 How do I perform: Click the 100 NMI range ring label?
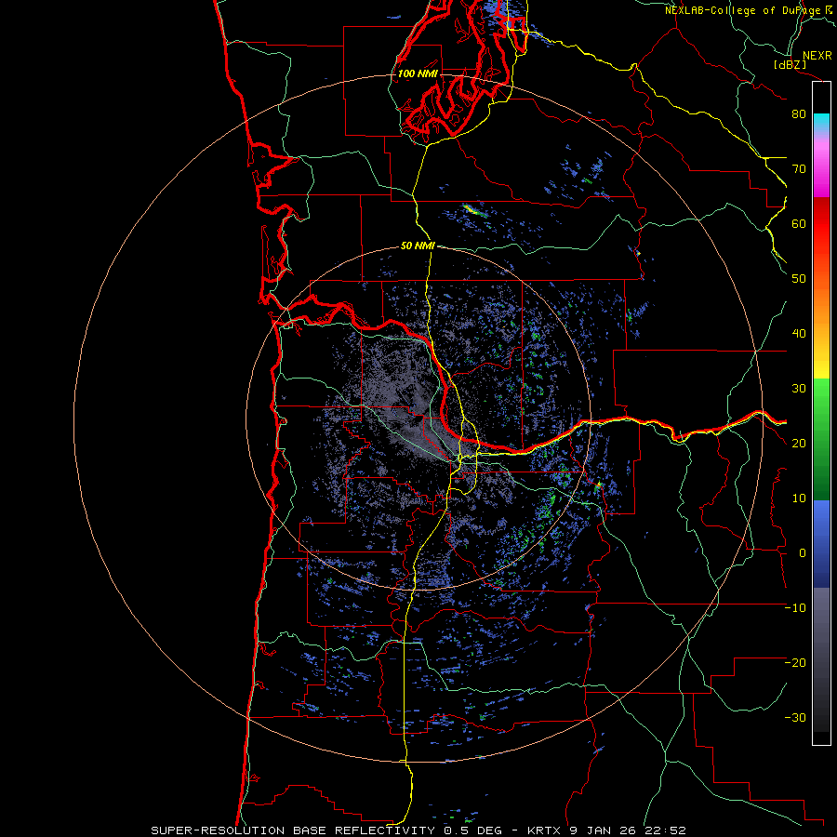click(418, 73)
